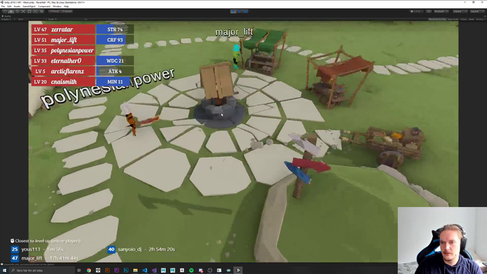
Task: Open the Unity cloud services icon
Action: 428,11
